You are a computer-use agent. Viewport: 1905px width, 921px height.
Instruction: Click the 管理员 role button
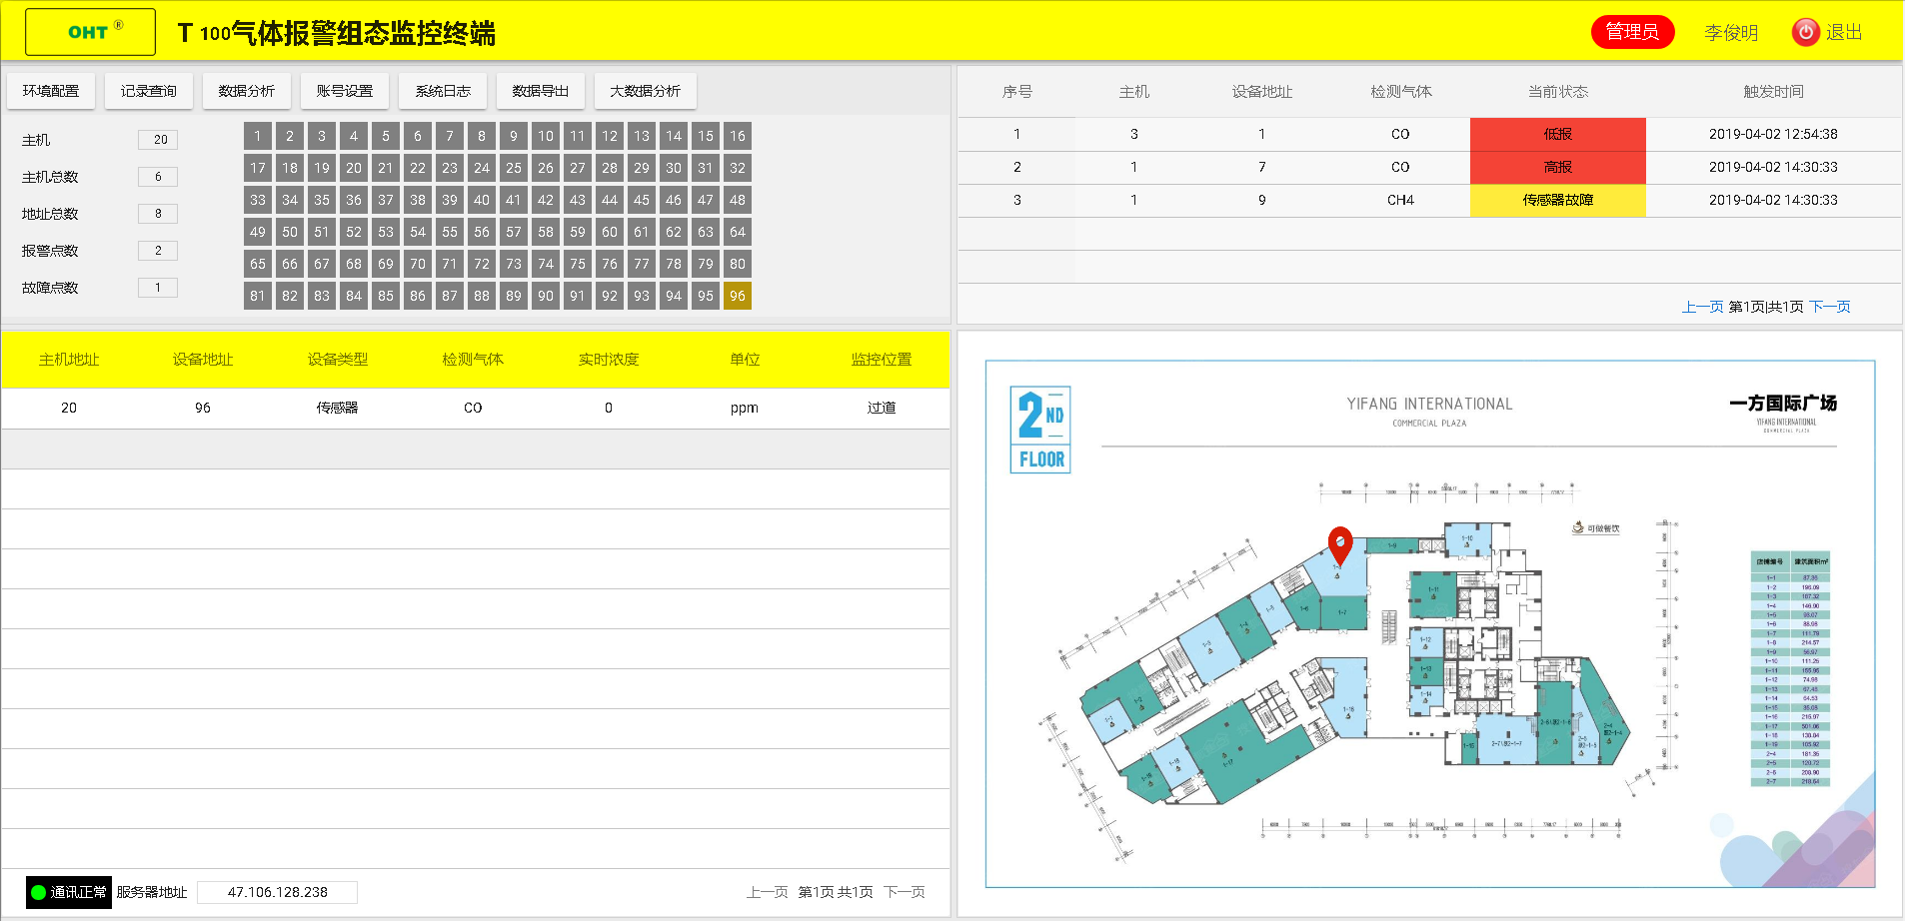click(x=1632, y=32)
